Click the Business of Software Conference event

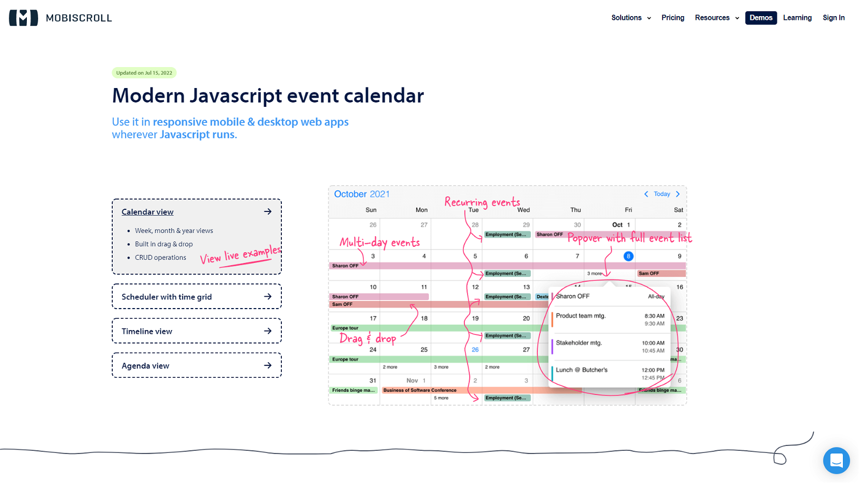(x=482, y=390)
